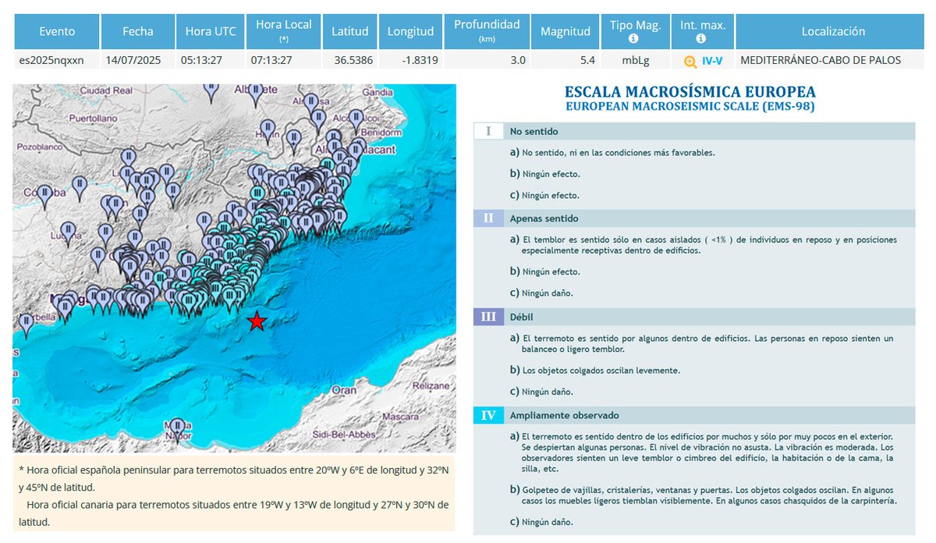Click the Oran label on map

pos(344,389)
